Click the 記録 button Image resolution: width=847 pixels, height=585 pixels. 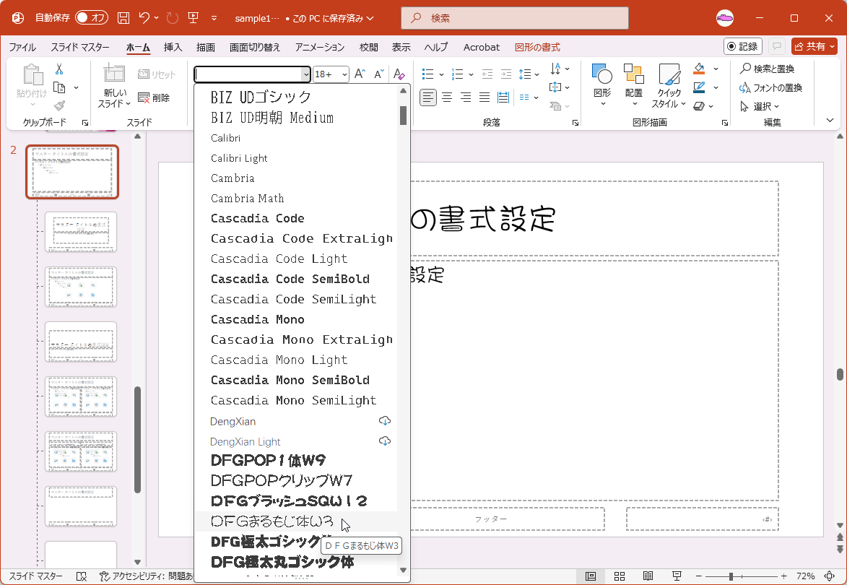tap(743, 46)
